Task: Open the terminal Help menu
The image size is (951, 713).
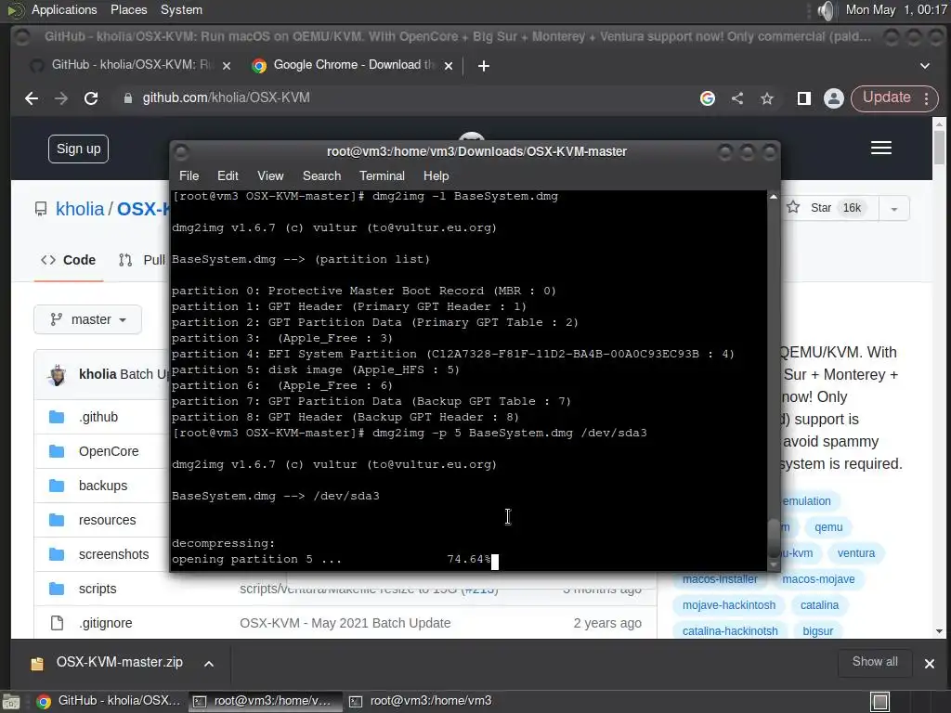Action: [x=436, y=175]
